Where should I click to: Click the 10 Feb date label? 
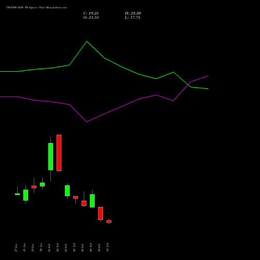(108, 248)
